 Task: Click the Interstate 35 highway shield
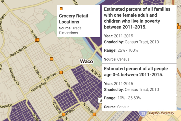tap(143, 113)
